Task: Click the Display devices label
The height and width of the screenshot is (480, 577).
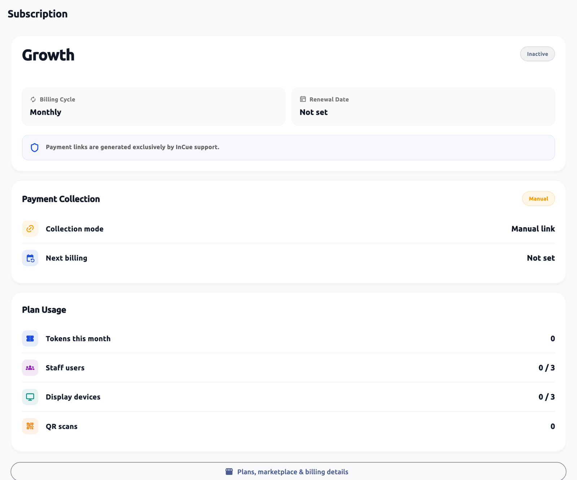Action: pyautogui.click(x=73, y=397)
